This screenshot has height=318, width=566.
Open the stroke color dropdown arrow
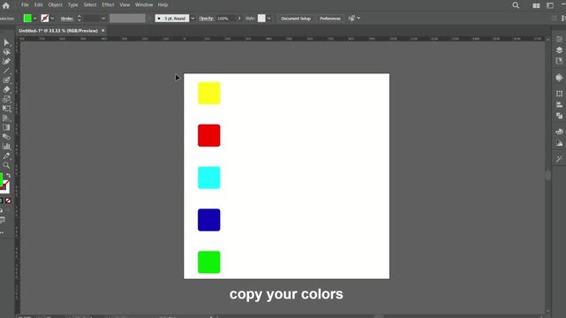pyautogui.click(x=52, y=19)
